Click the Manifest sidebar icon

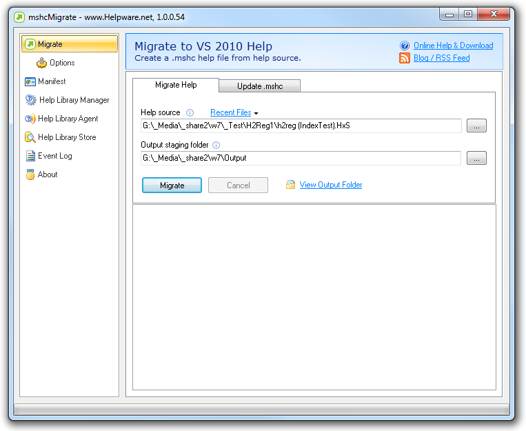tap(30, 81)
